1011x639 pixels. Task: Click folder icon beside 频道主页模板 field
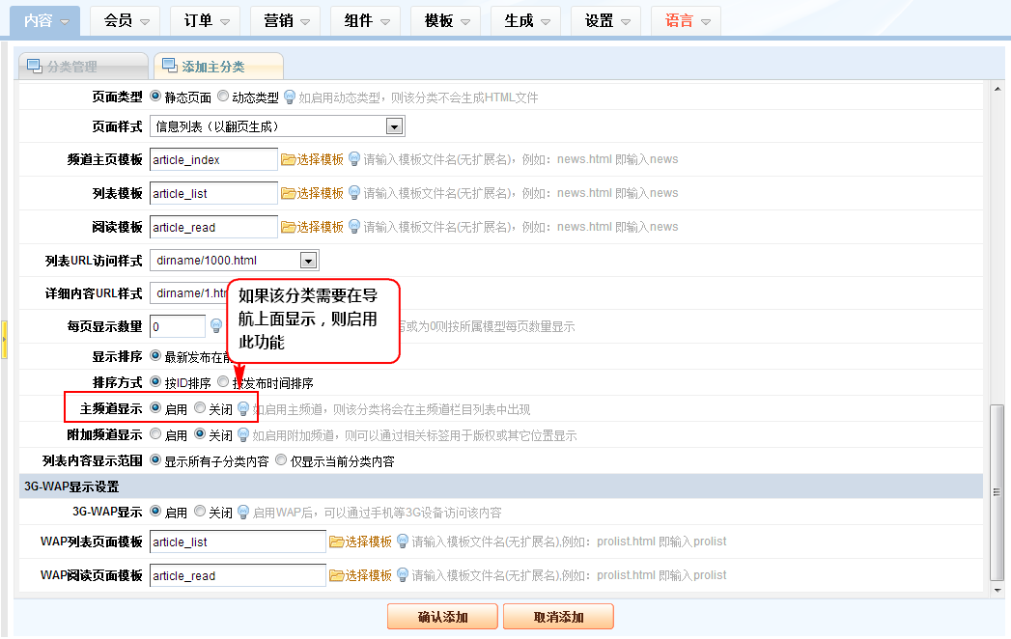tap(288, 159)
